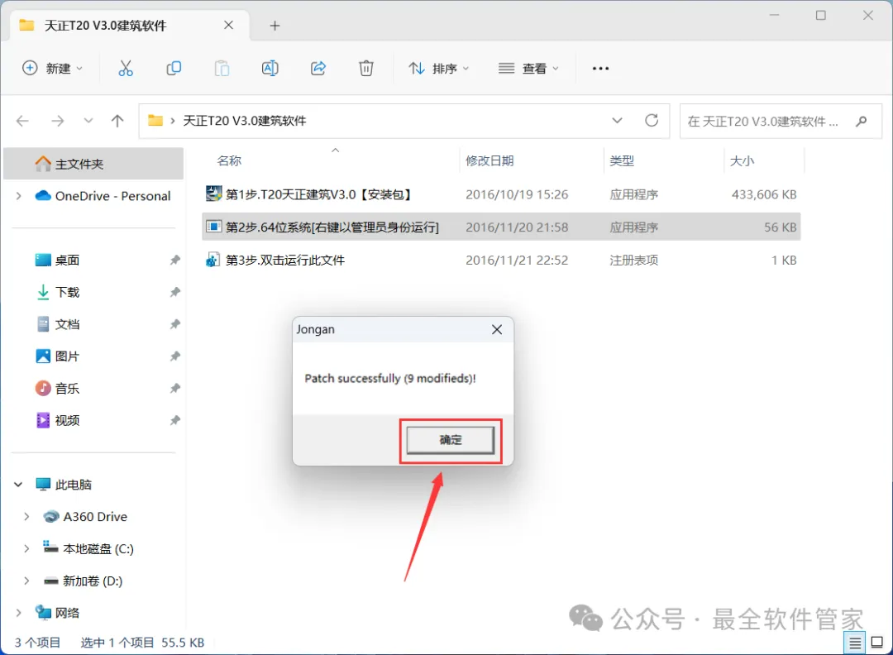893x655 pixels.
Task: Expand the A360 Drive node
Action: click(26, 517)
